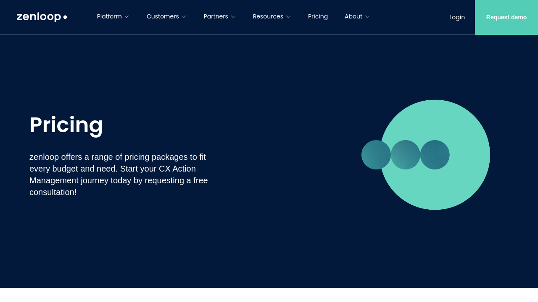Select the Resources menu label
Screen dimensions: 538x302
pyautogui.click(x=268, y=16)
